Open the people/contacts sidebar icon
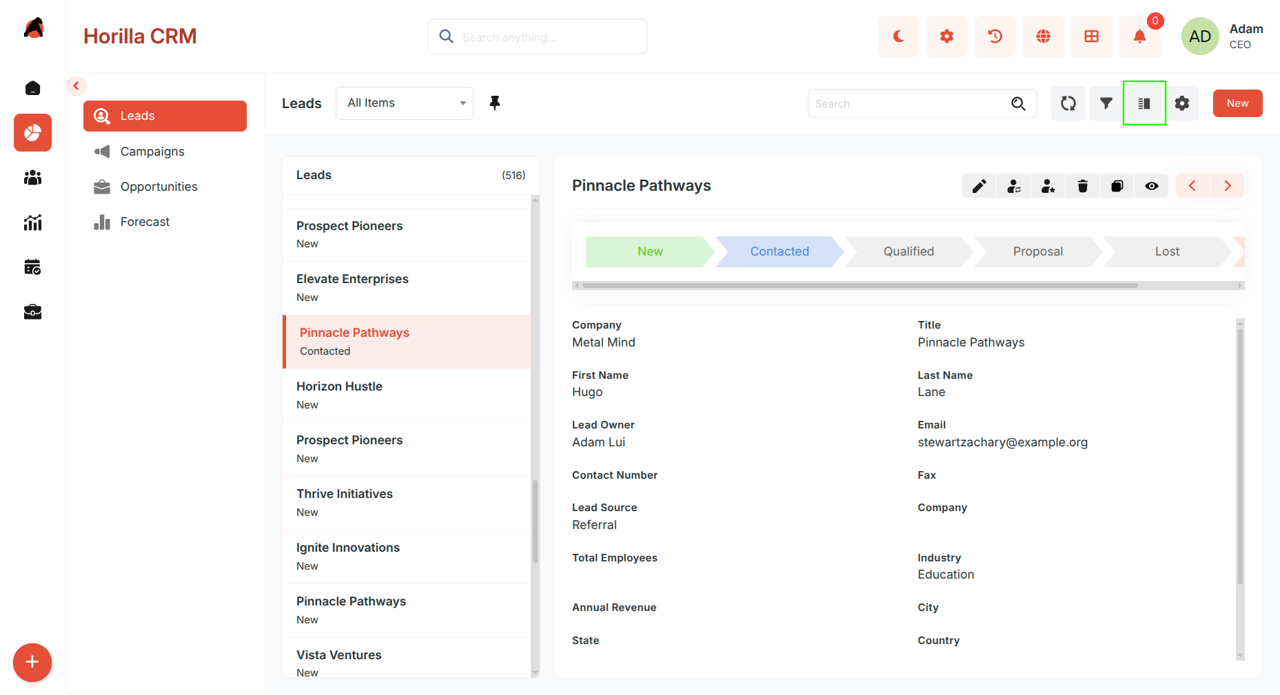This screenshot has width=1280, height=695. pos(32,178)
